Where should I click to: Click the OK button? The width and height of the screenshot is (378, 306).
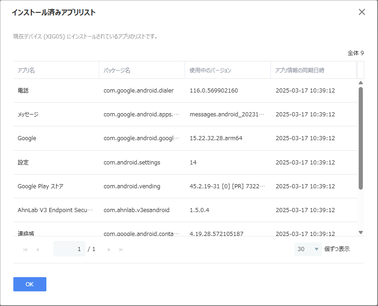[x=30, y=284]
